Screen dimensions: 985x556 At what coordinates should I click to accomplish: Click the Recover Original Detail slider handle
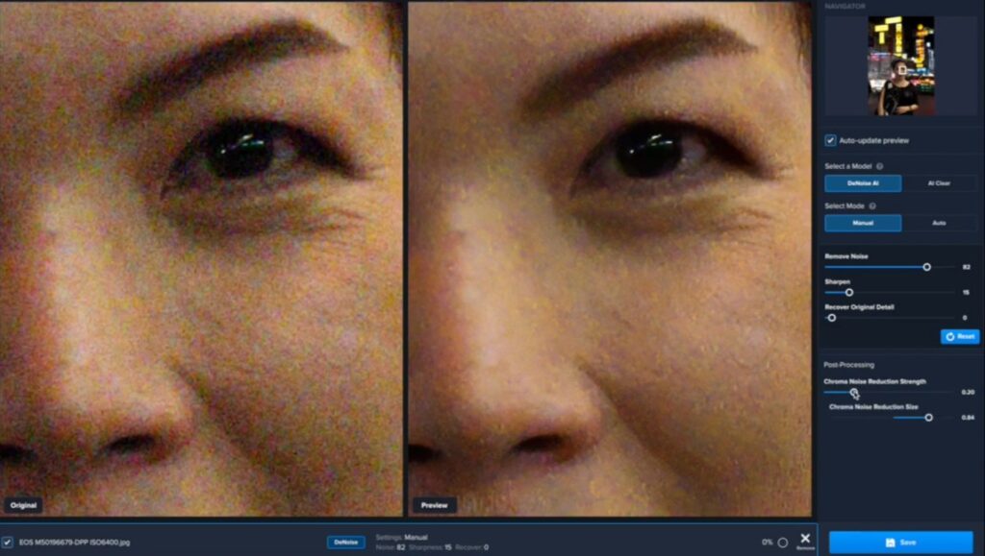point(831,318)
